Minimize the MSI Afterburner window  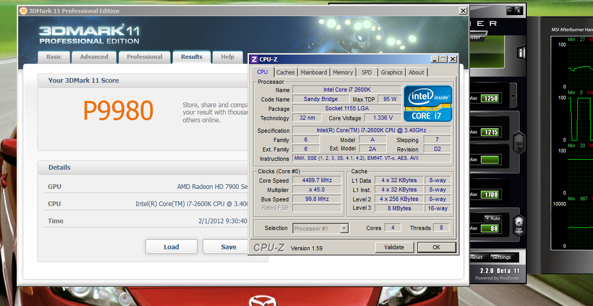[x=510, y=10]
